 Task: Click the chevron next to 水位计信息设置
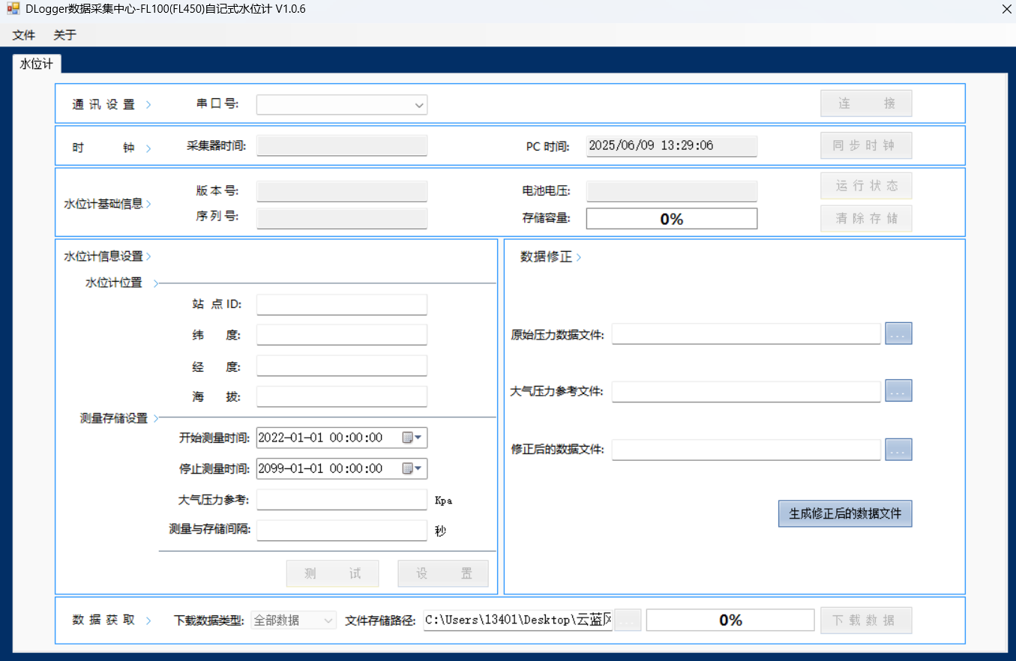coord(148,257)
